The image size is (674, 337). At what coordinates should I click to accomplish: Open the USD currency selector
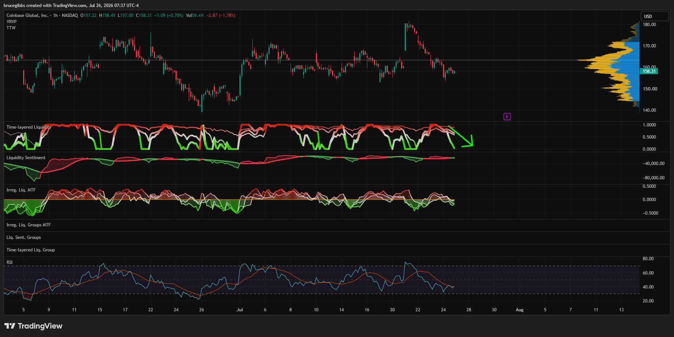(655, 16)
